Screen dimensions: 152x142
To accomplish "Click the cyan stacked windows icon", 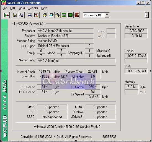I will (x=51, y=15).
